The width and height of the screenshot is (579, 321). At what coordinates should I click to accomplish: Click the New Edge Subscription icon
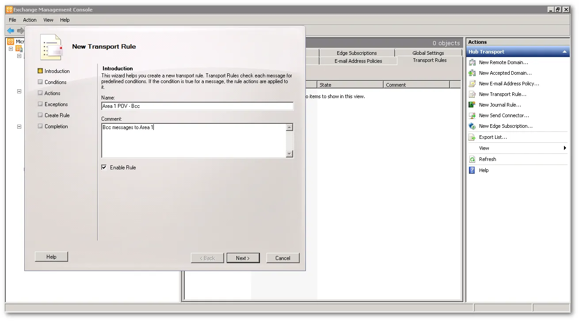(x=472, y=126)
